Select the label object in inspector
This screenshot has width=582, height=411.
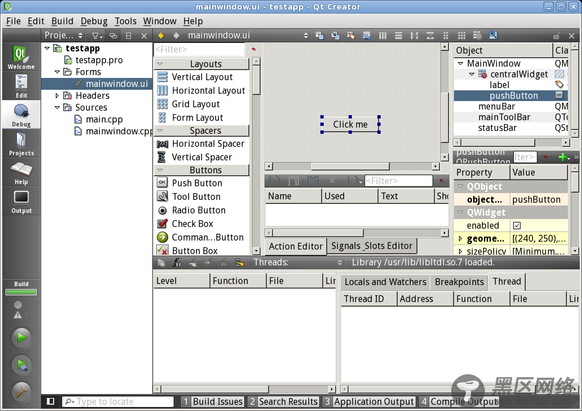click(x=499, y=85)
